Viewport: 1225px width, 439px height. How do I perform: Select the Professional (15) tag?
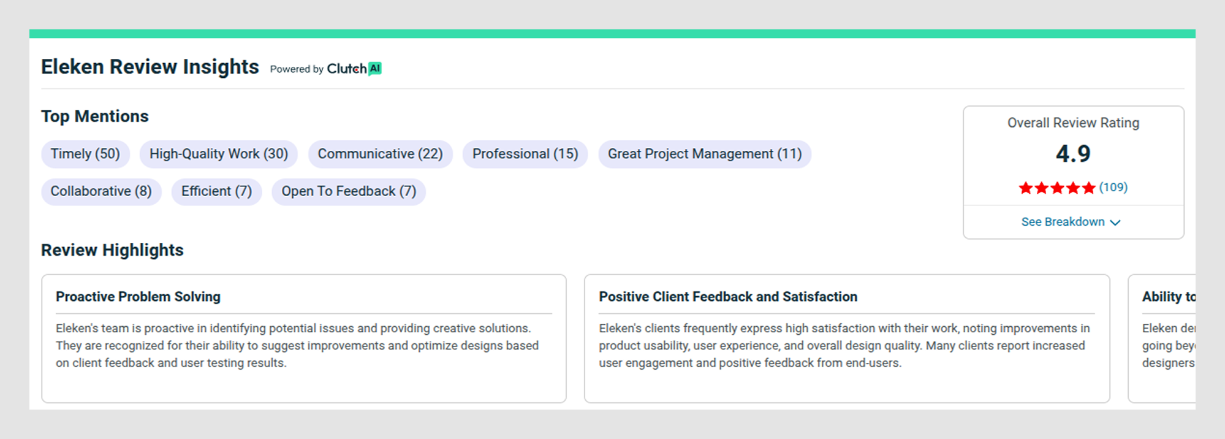[525, 154]
